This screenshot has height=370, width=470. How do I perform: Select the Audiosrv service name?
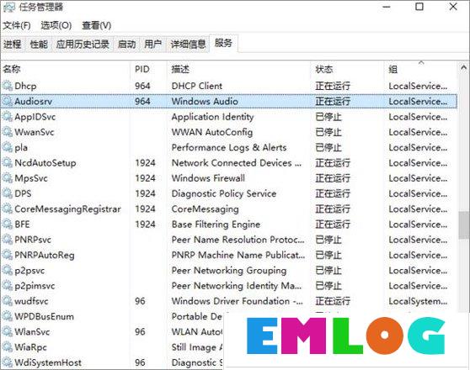[34, 102]
